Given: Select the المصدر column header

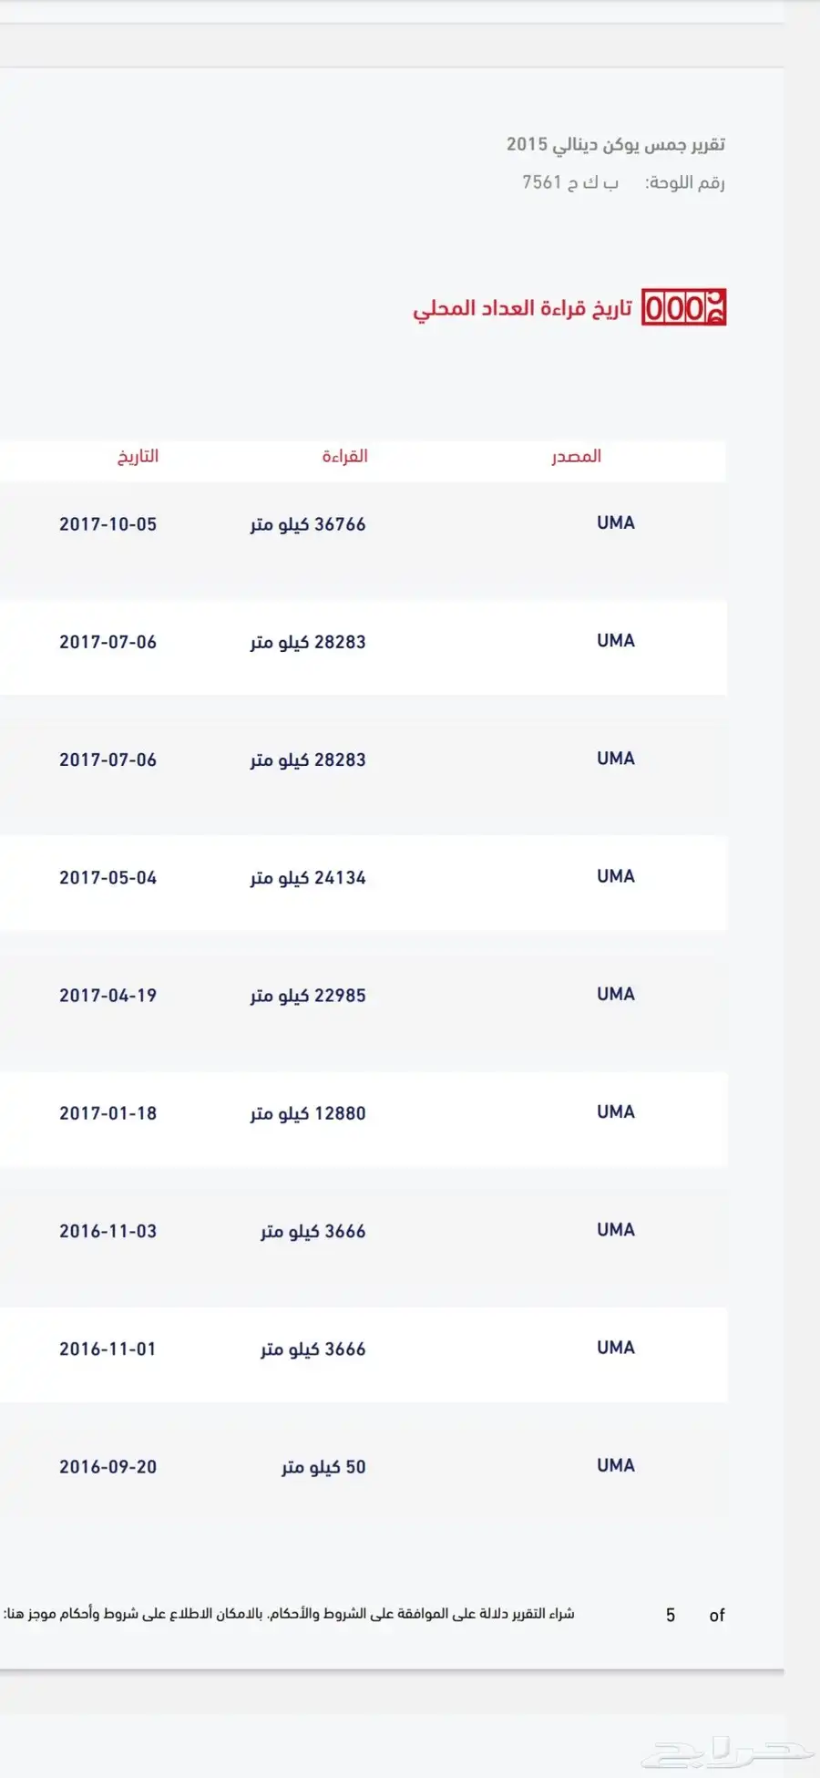Looking at the screenshot, I should click(x=576, y=456).
